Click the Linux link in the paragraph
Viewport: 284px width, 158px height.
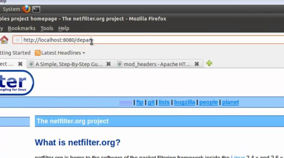click(x=237, y=157)
